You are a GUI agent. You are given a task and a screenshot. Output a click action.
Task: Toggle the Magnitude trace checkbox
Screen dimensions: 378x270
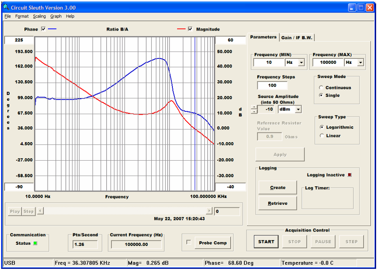coord(190,29)
